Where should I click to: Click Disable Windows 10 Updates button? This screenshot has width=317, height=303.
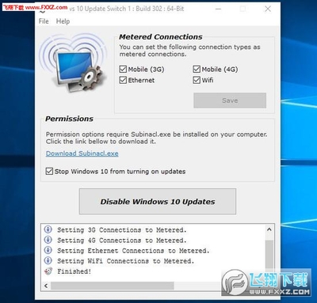[158, 202]
